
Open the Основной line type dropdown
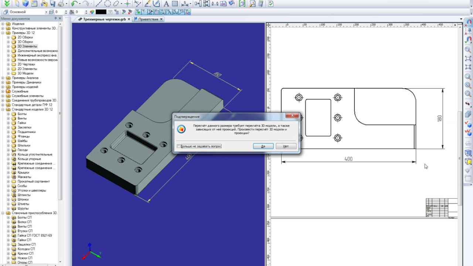(x=46, y=12)
